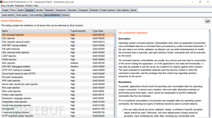Select SQL injection (second order) row
The height and width of the screenshot is (118, 212).
pyautogui.click(x=58, y=42)
